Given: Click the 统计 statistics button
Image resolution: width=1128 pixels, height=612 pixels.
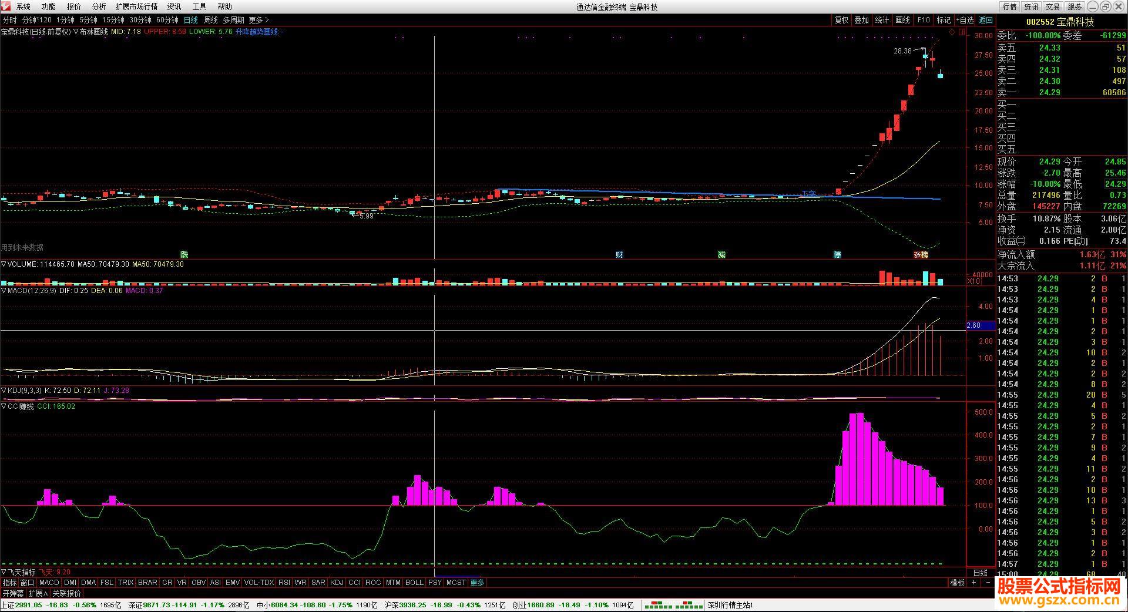Looking at the screenshot, I should pos(882,20).
